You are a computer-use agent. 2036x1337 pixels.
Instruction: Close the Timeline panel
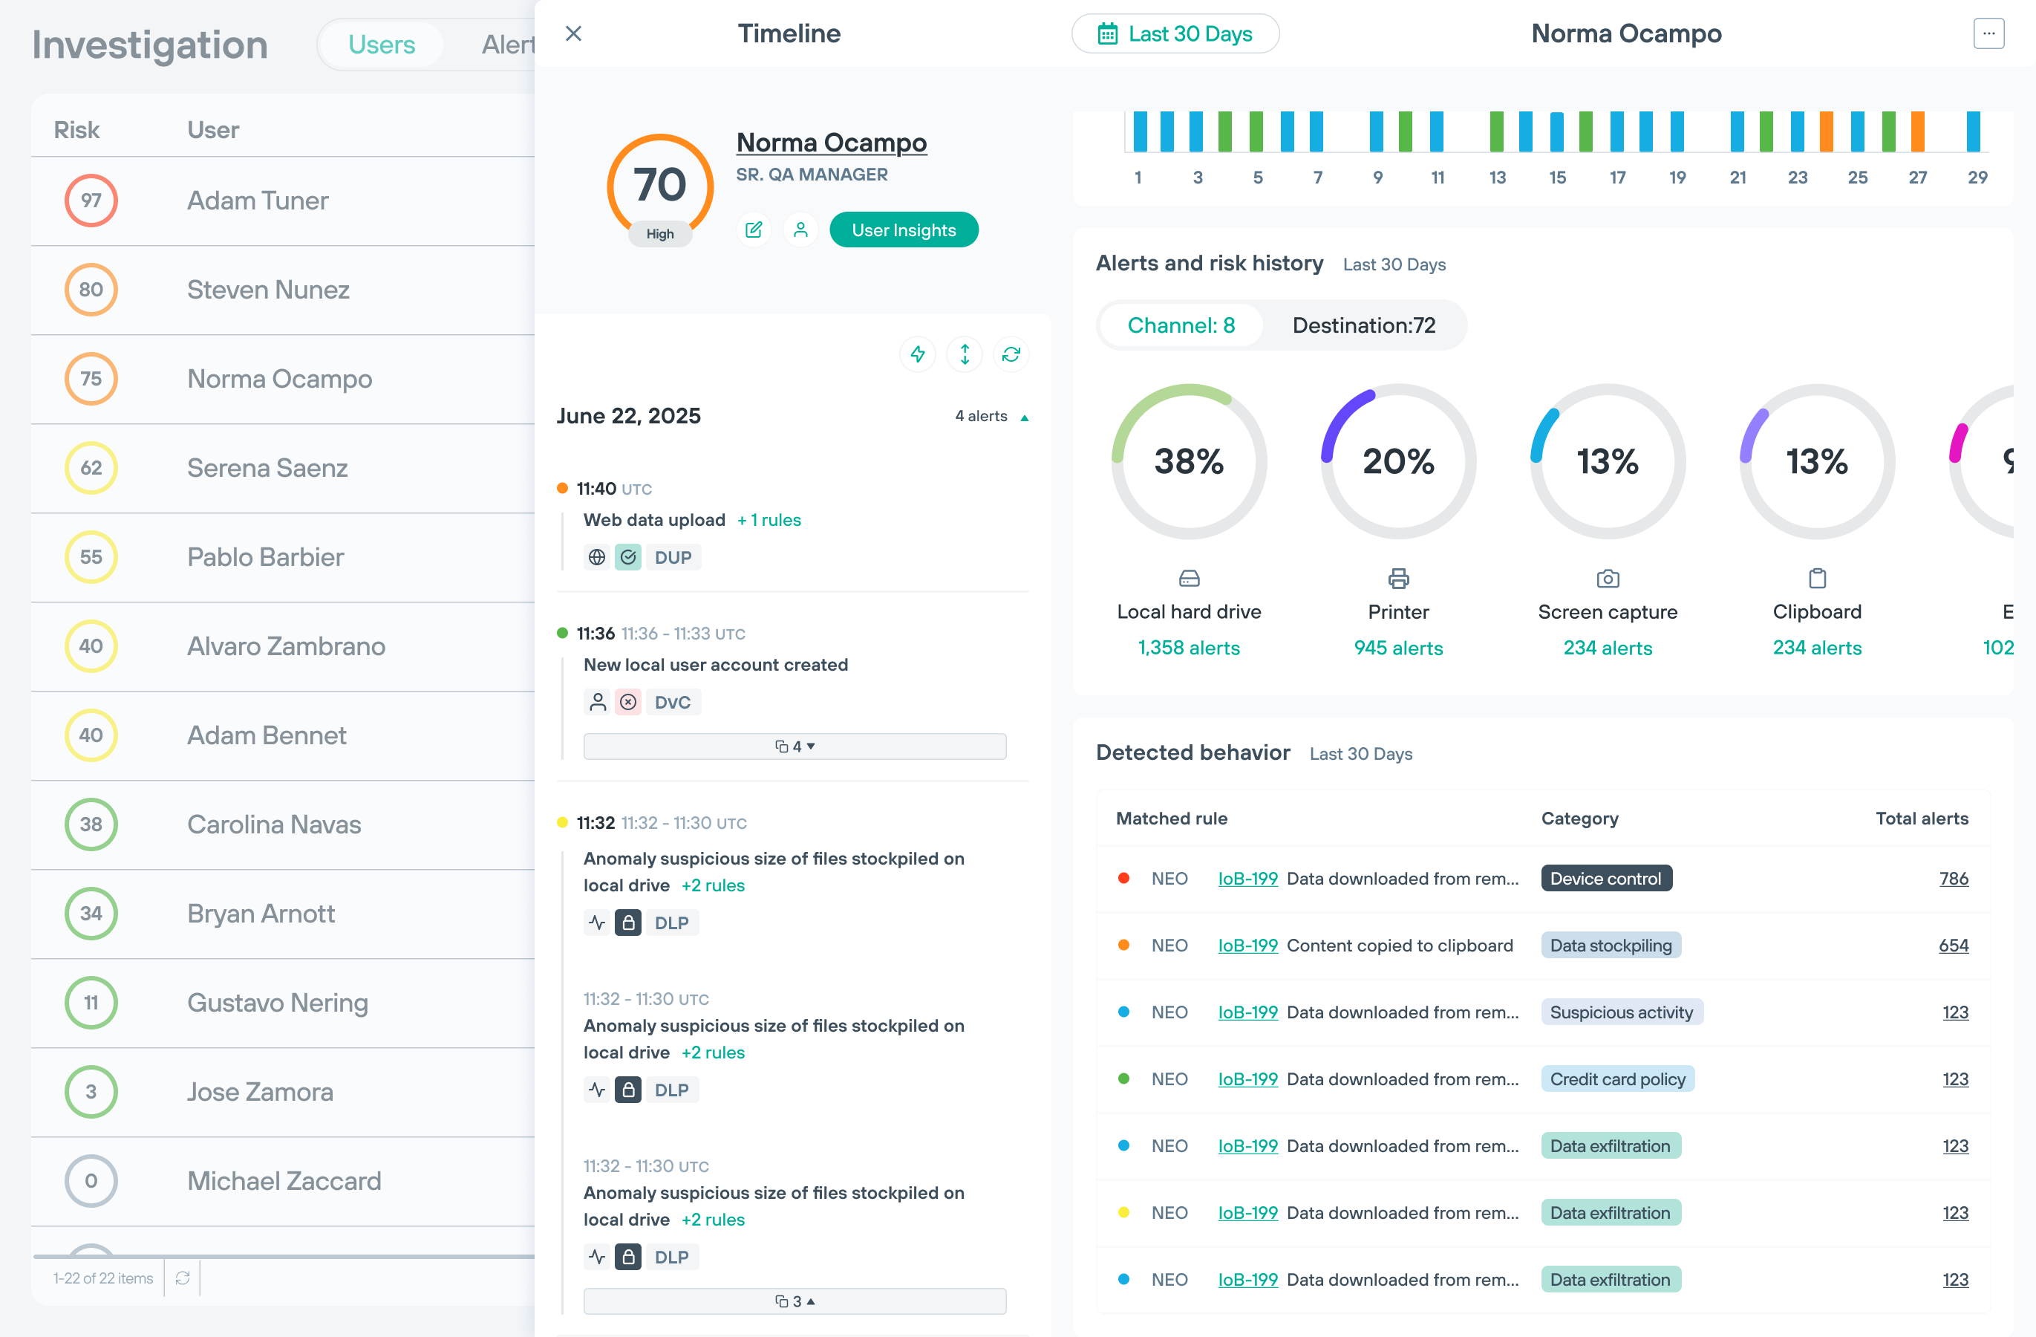573,33
